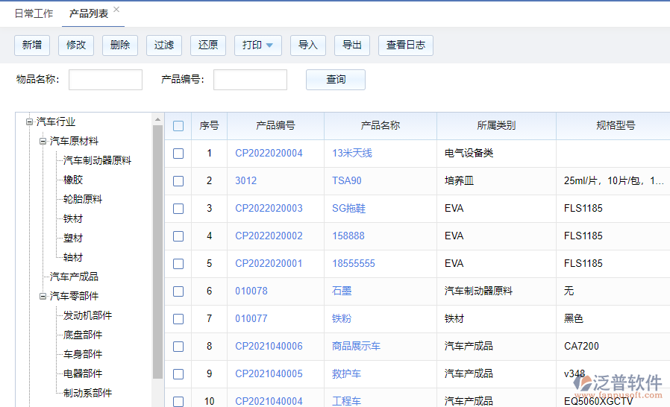Collapse the 汽车零部件 tree node

pos(43,296)
